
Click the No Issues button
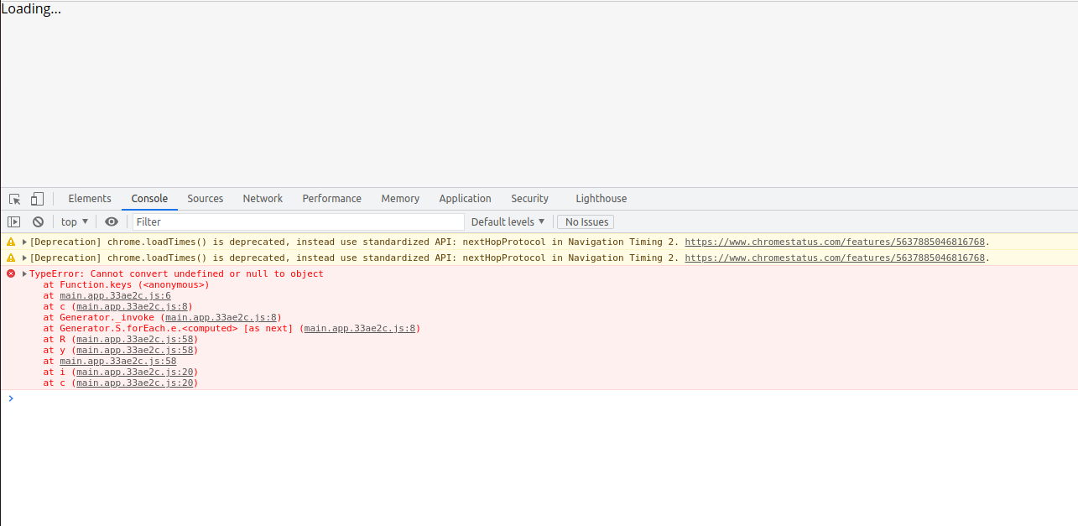pos(585,221)
